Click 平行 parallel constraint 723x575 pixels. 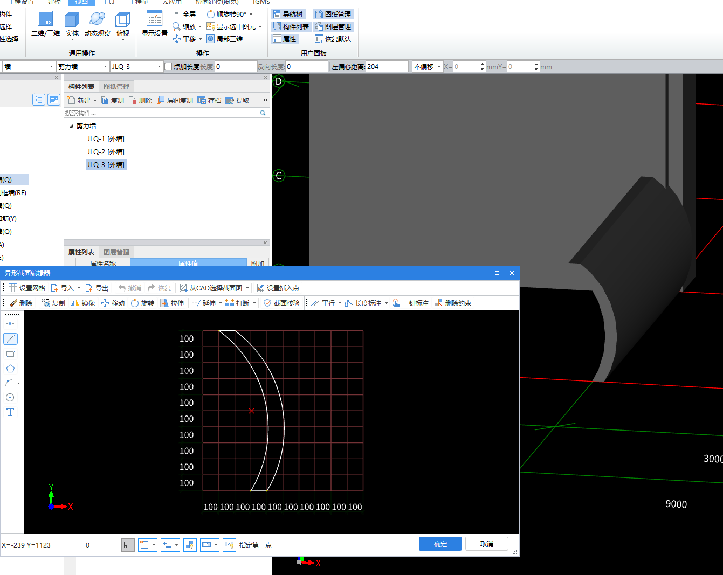[323, 303]
